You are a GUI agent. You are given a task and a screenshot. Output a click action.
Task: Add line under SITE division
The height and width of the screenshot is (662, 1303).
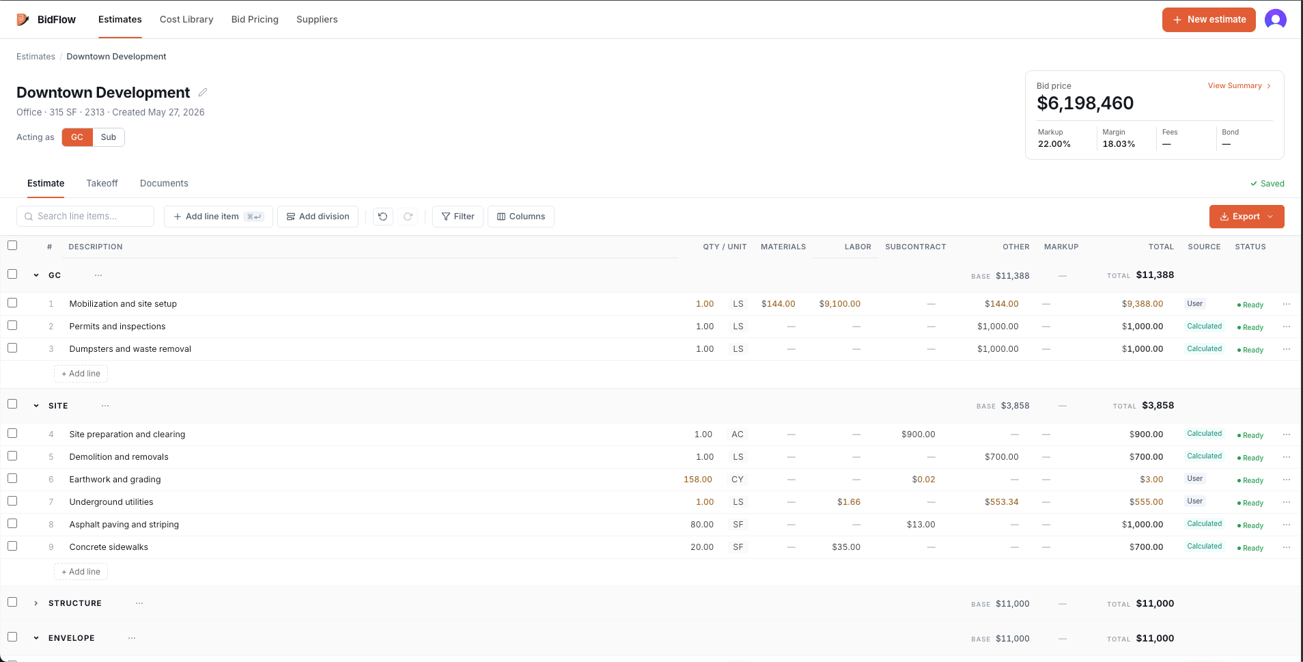click(x=81, y=572)
